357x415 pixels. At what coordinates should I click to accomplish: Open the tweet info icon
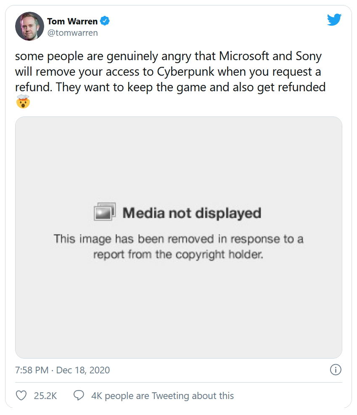[335, 370]
